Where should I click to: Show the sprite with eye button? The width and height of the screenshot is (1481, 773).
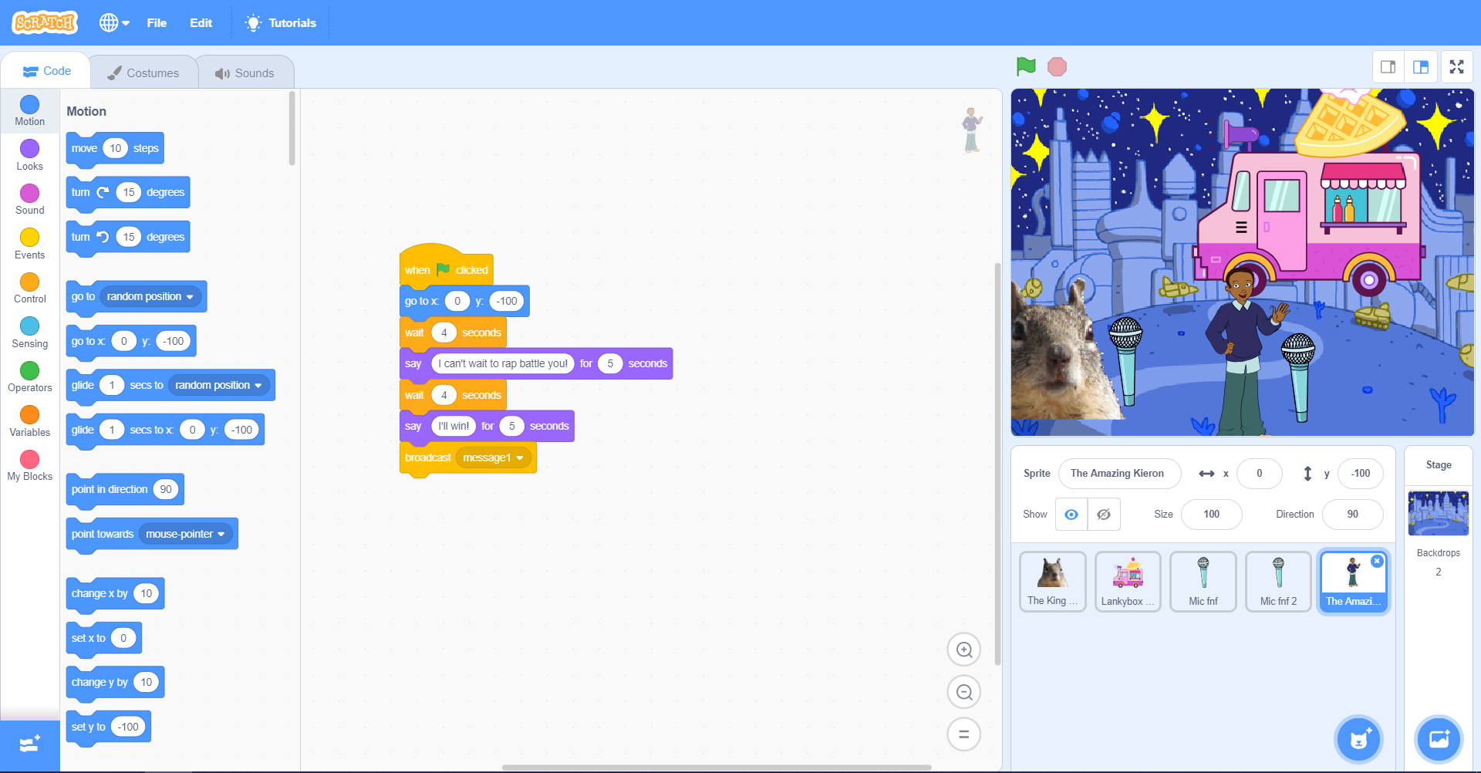point(1071,515)
